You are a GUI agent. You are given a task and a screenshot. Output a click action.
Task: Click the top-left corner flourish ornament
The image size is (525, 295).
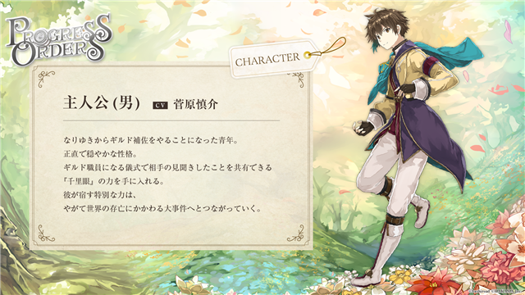(x=46, y=79)
